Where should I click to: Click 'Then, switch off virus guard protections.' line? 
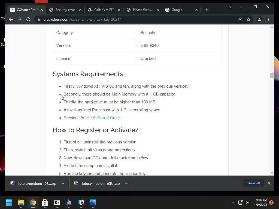coord(100,150)
